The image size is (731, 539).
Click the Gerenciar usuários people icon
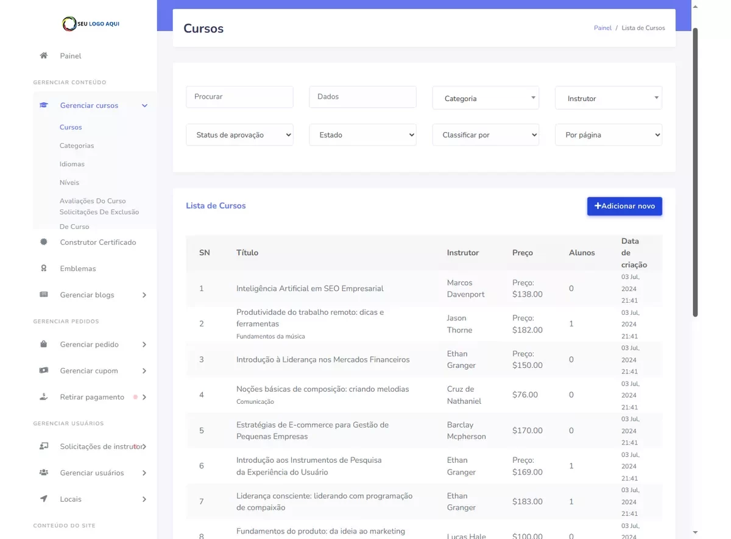(44, 473)
